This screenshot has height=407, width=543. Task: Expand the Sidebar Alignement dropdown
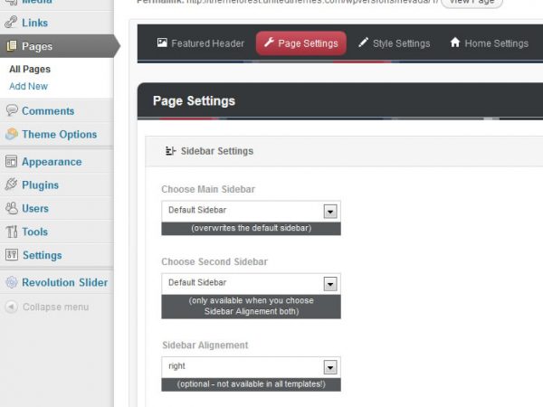[330, 367]
